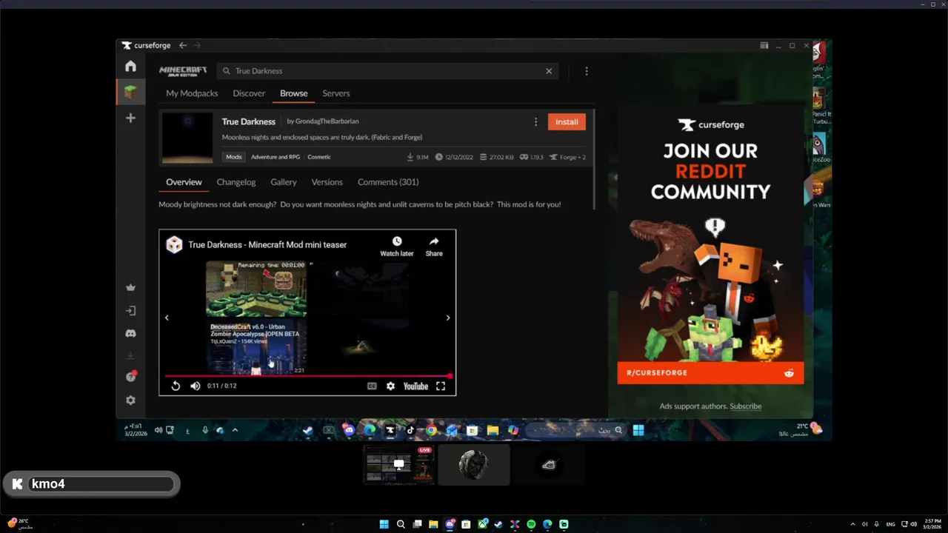Open video on YouTube logo
The image size is (948, 533).
[x=415, y=386]
